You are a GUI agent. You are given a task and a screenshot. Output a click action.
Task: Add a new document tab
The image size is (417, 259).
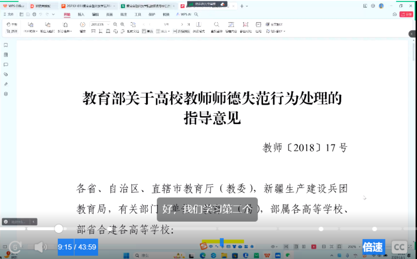click(242, 6)
